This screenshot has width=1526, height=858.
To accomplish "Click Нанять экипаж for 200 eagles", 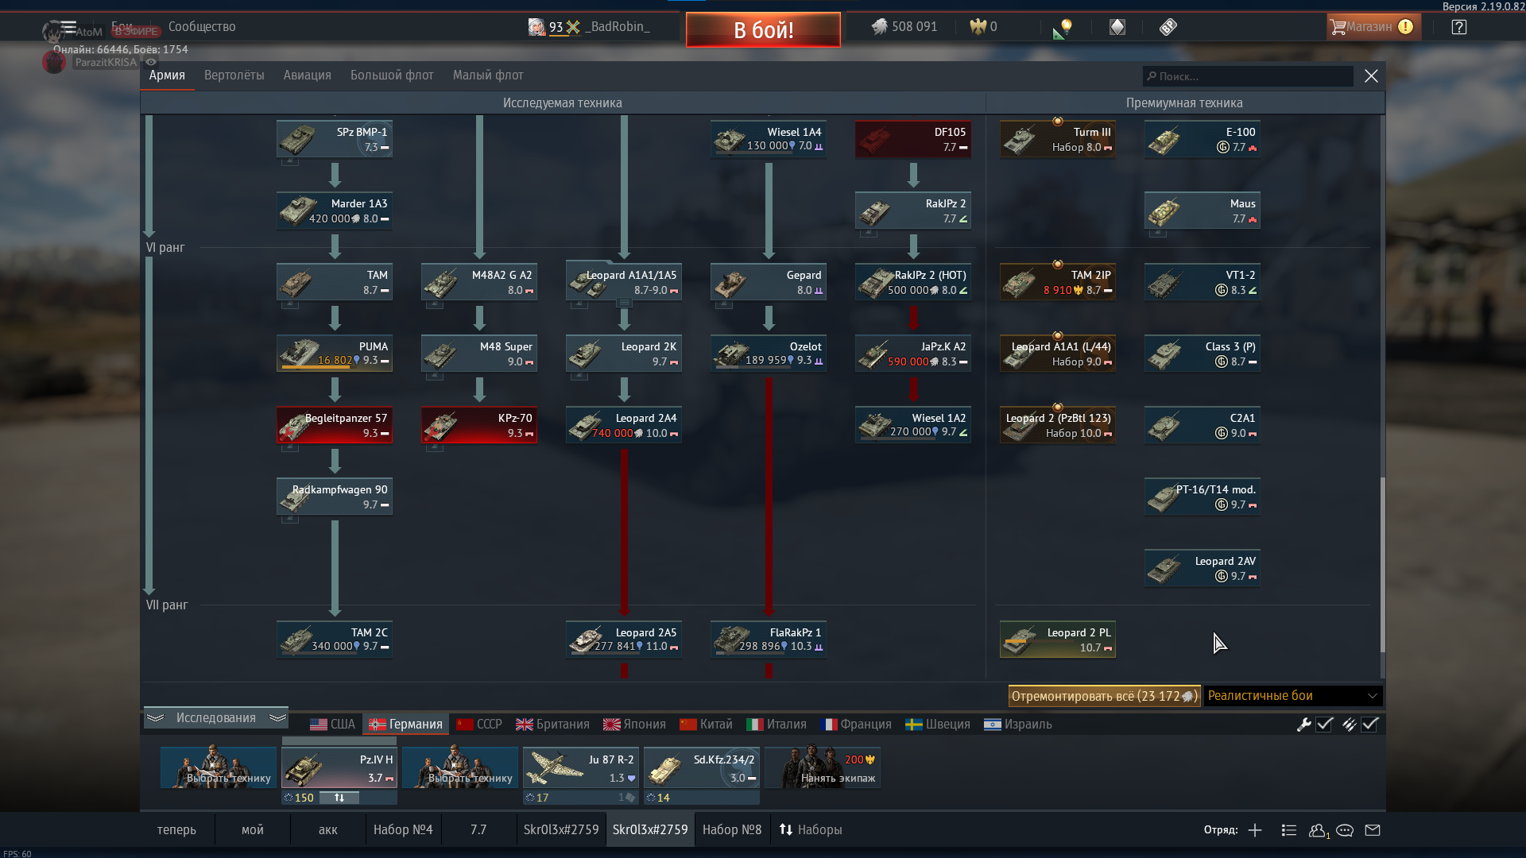I will (823, 768).
